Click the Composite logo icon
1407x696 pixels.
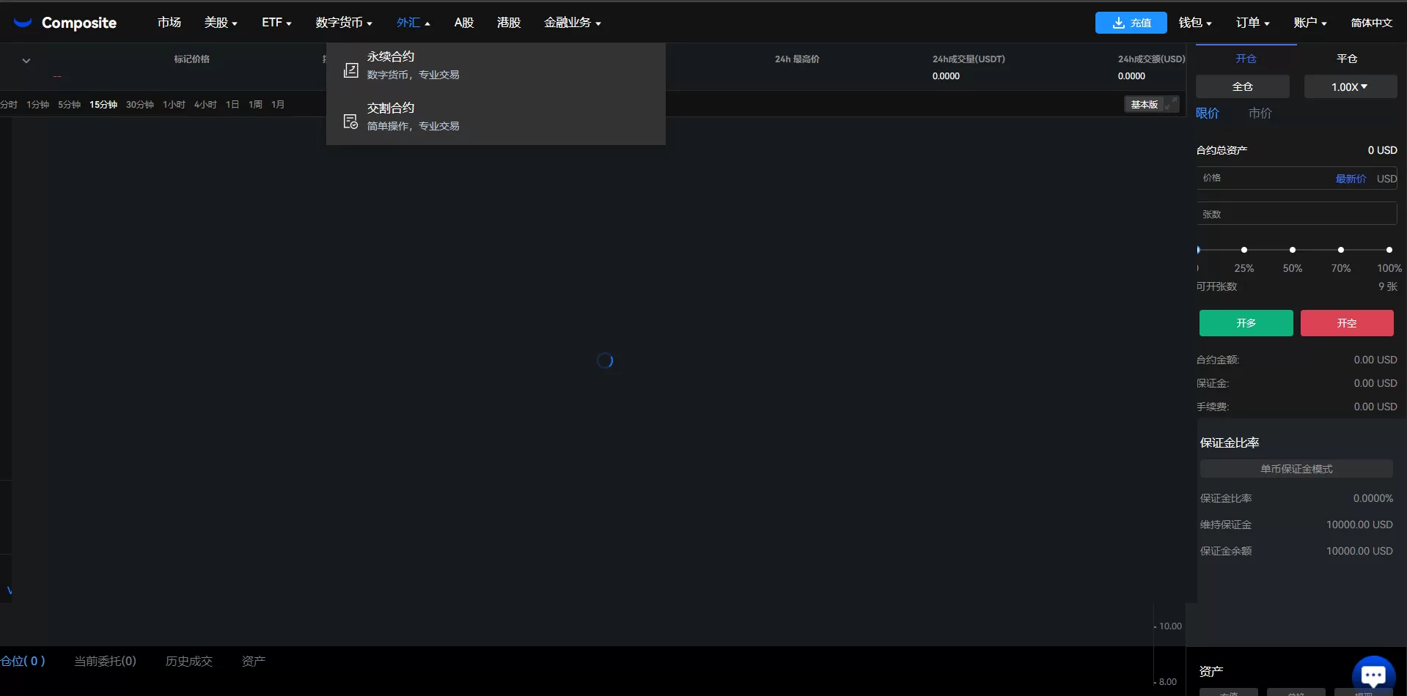point(23,23)
